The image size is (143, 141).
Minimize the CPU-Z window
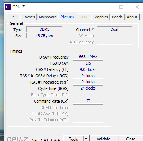point(105,7)
